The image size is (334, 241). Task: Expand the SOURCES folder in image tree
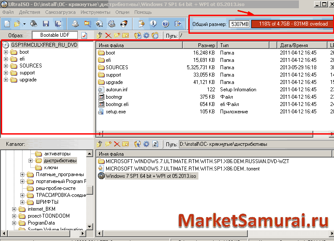click(x=6, y=66)
